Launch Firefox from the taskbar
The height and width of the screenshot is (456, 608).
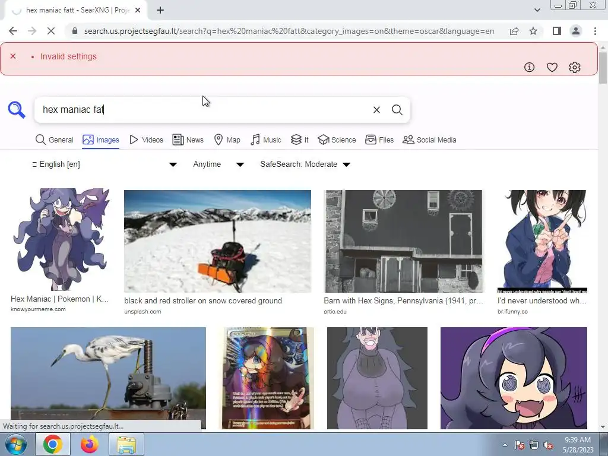pos(90,444)
